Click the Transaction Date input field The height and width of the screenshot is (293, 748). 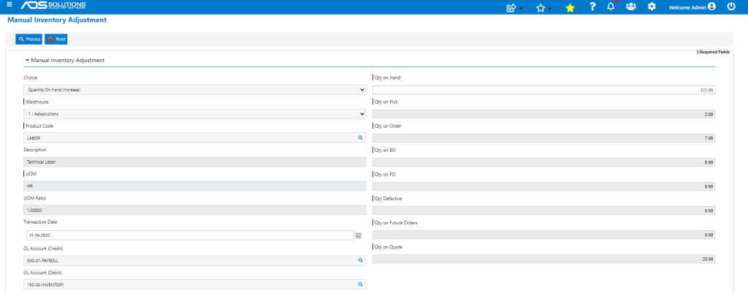pyautogui.click(x=190, y=235)
